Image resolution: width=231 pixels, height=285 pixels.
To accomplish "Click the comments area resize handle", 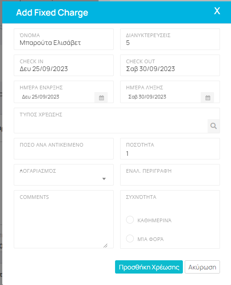I will click(x=105, y=246).
